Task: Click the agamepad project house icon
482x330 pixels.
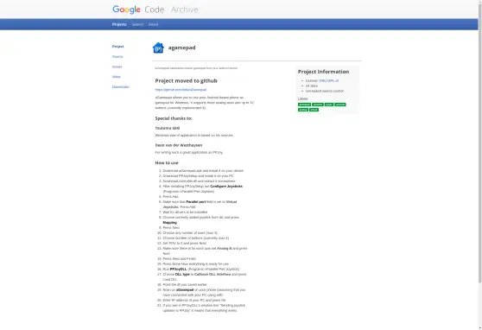Action: [x=158, y=48]
